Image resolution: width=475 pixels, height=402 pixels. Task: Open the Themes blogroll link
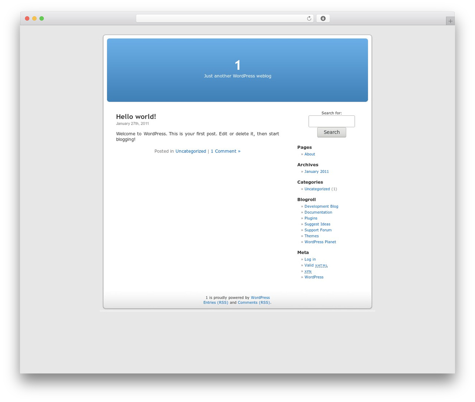click(x=312, y=236)
